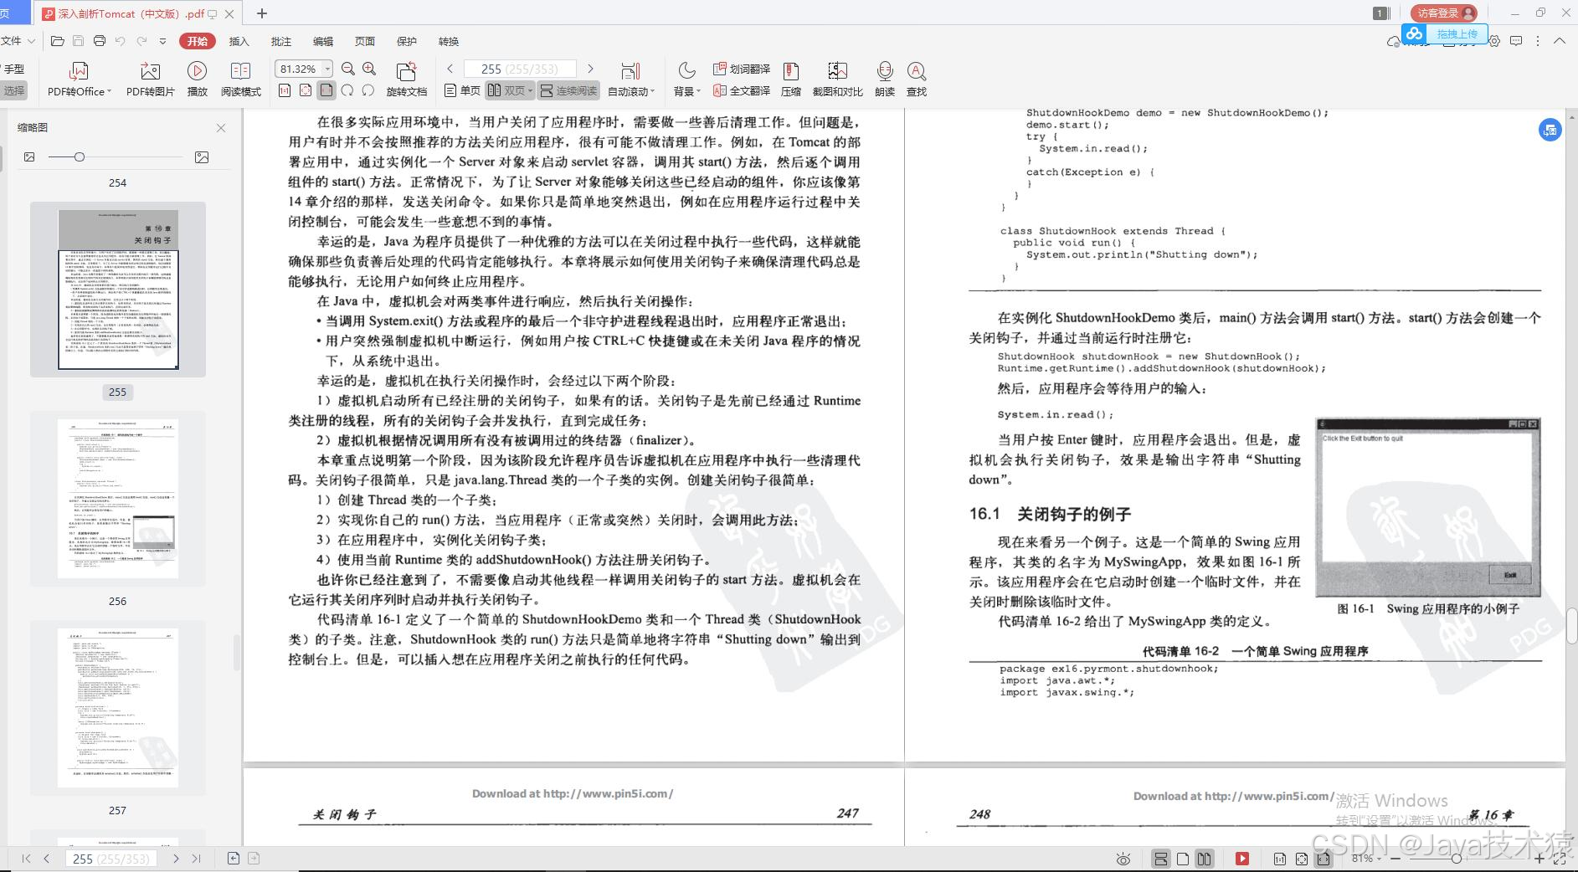The width and height of the screenshot is (1578, 872).
Task: Click the PDF转图片 tool
Action: click(151, 79)
